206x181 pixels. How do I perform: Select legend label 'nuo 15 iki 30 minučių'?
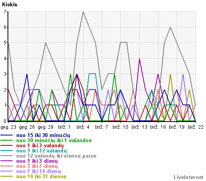pos(43,135)
